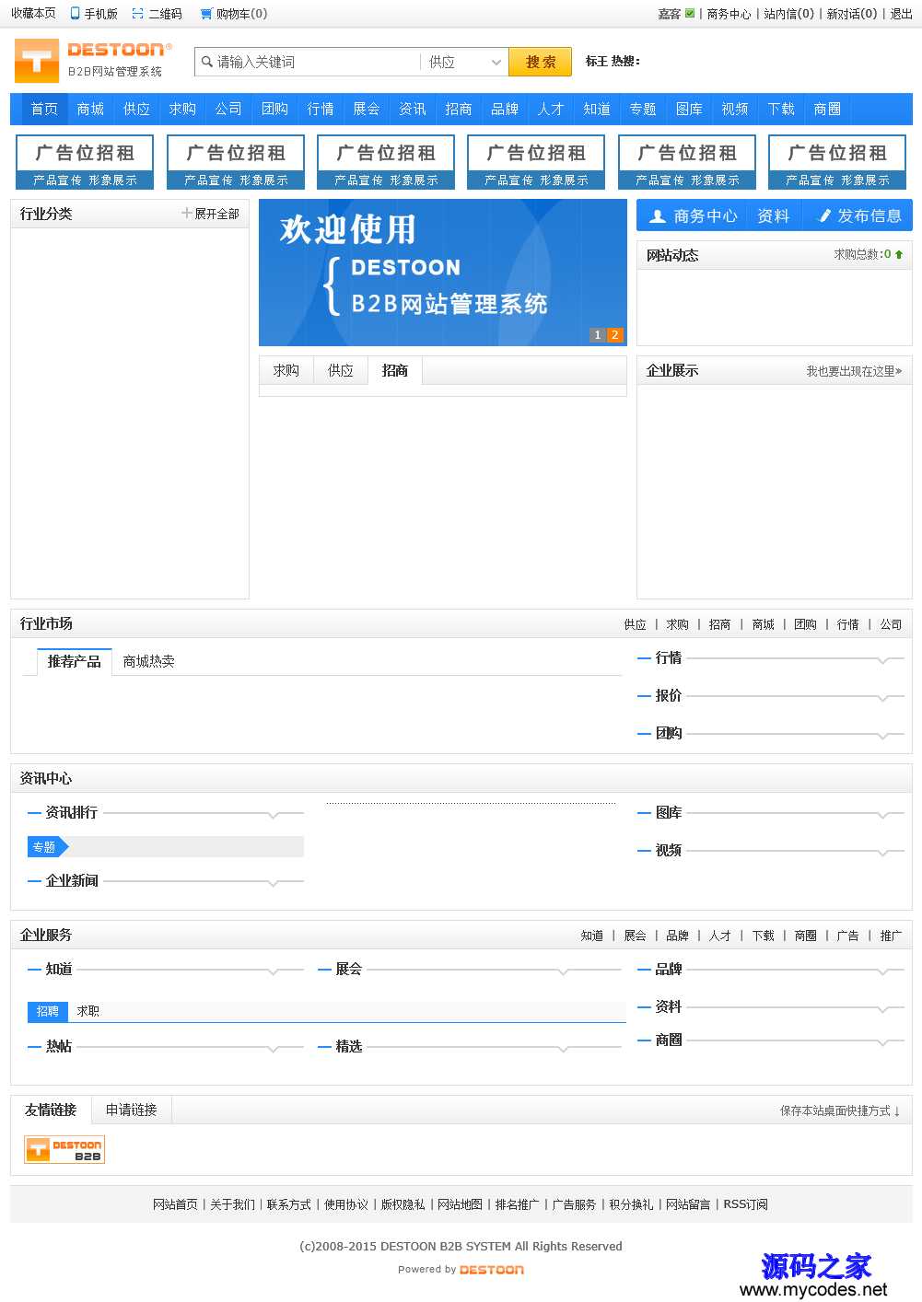
Task: Click the 欢迎使用 DESTOON welcome banner
Action: (x=443, y=273)
